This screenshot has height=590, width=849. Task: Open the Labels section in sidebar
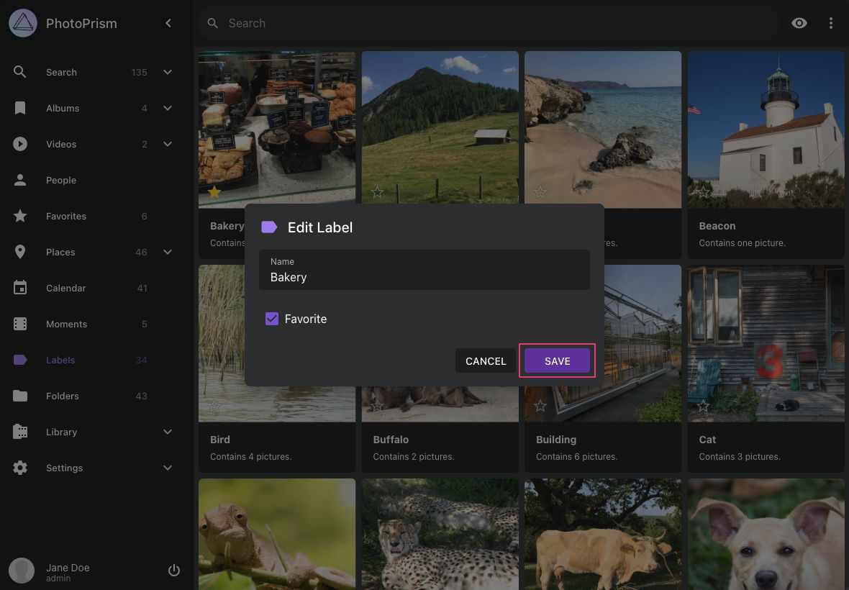click(60, 360)
